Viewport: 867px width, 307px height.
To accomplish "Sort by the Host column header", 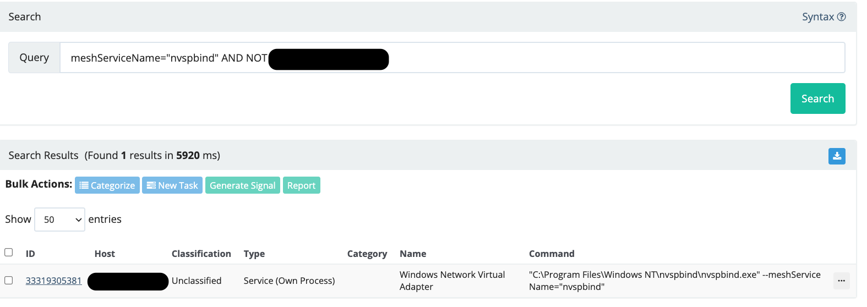I will click(105, 254).
